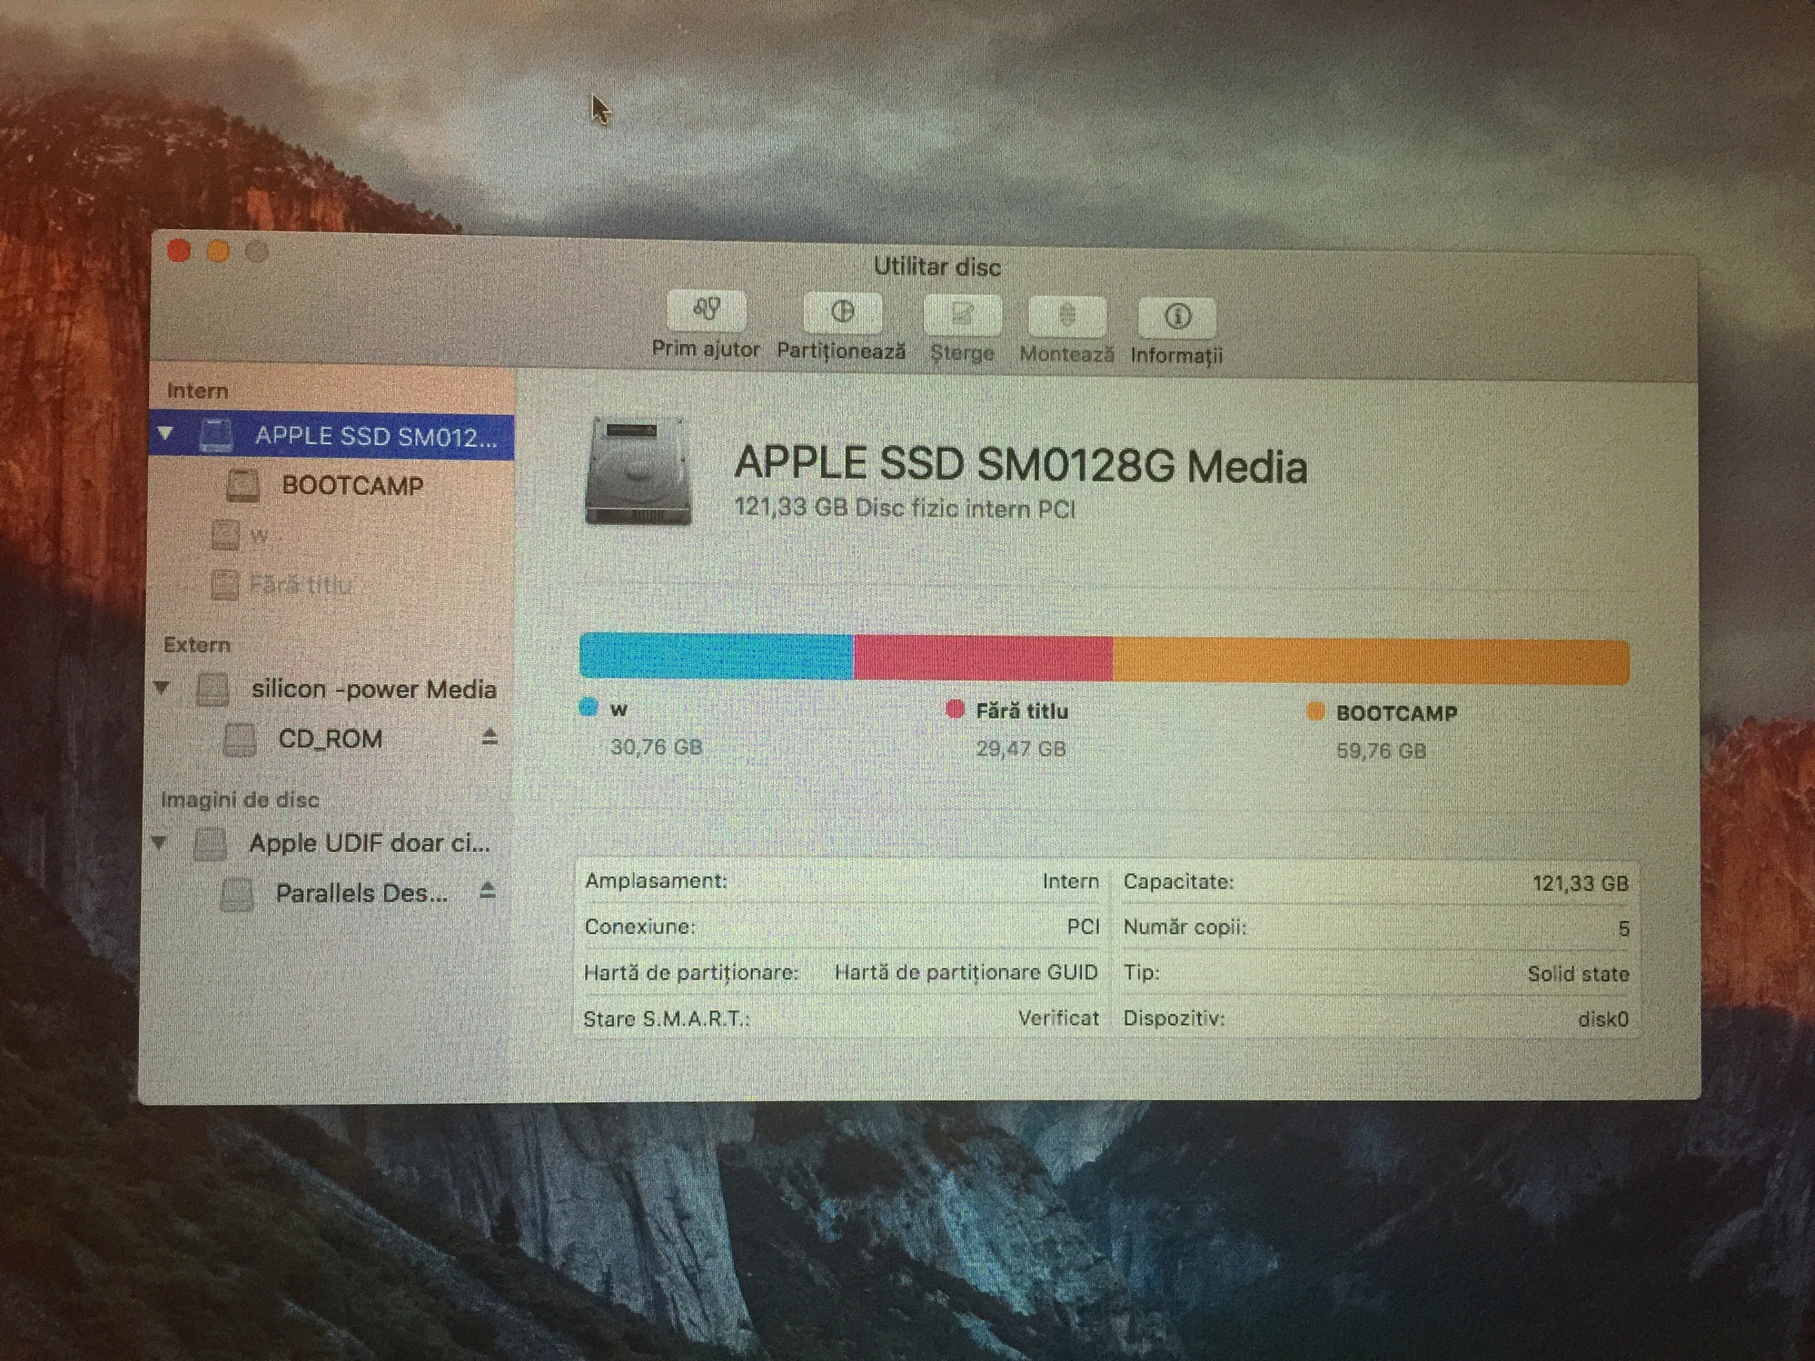1815x1361 pixels.
Task: Click the orange BOOTCAMP legend dot
Action: (x=1315, y=711)
